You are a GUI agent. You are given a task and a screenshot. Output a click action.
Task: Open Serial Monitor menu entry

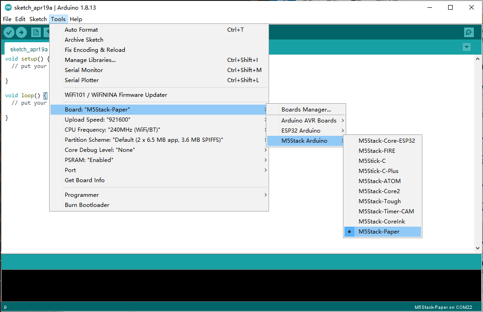pos(159,70)
